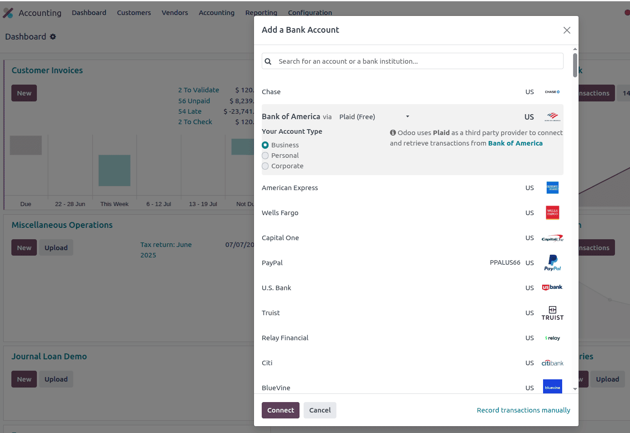Open the Vendors menu
630x433 pixels.
coord(175,13)
